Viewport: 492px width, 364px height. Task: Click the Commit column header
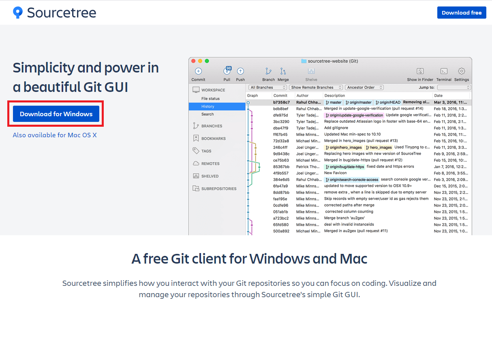280,96
